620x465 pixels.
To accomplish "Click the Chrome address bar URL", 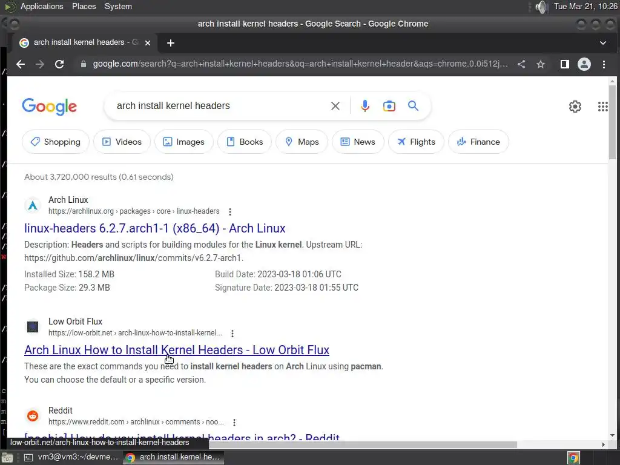I will pos(300,64).
